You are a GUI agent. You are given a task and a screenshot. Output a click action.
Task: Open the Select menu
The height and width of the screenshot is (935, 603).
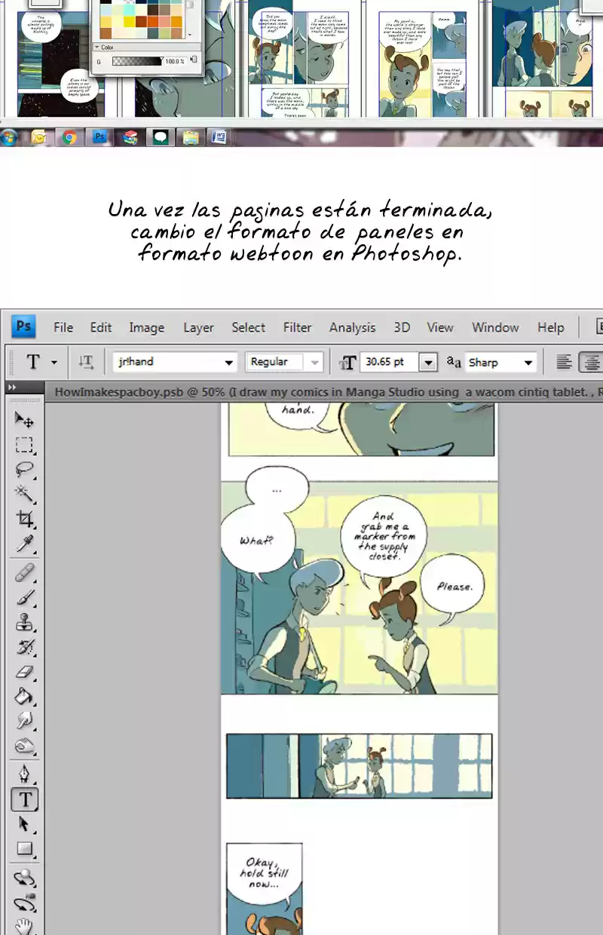coord(248,327)
